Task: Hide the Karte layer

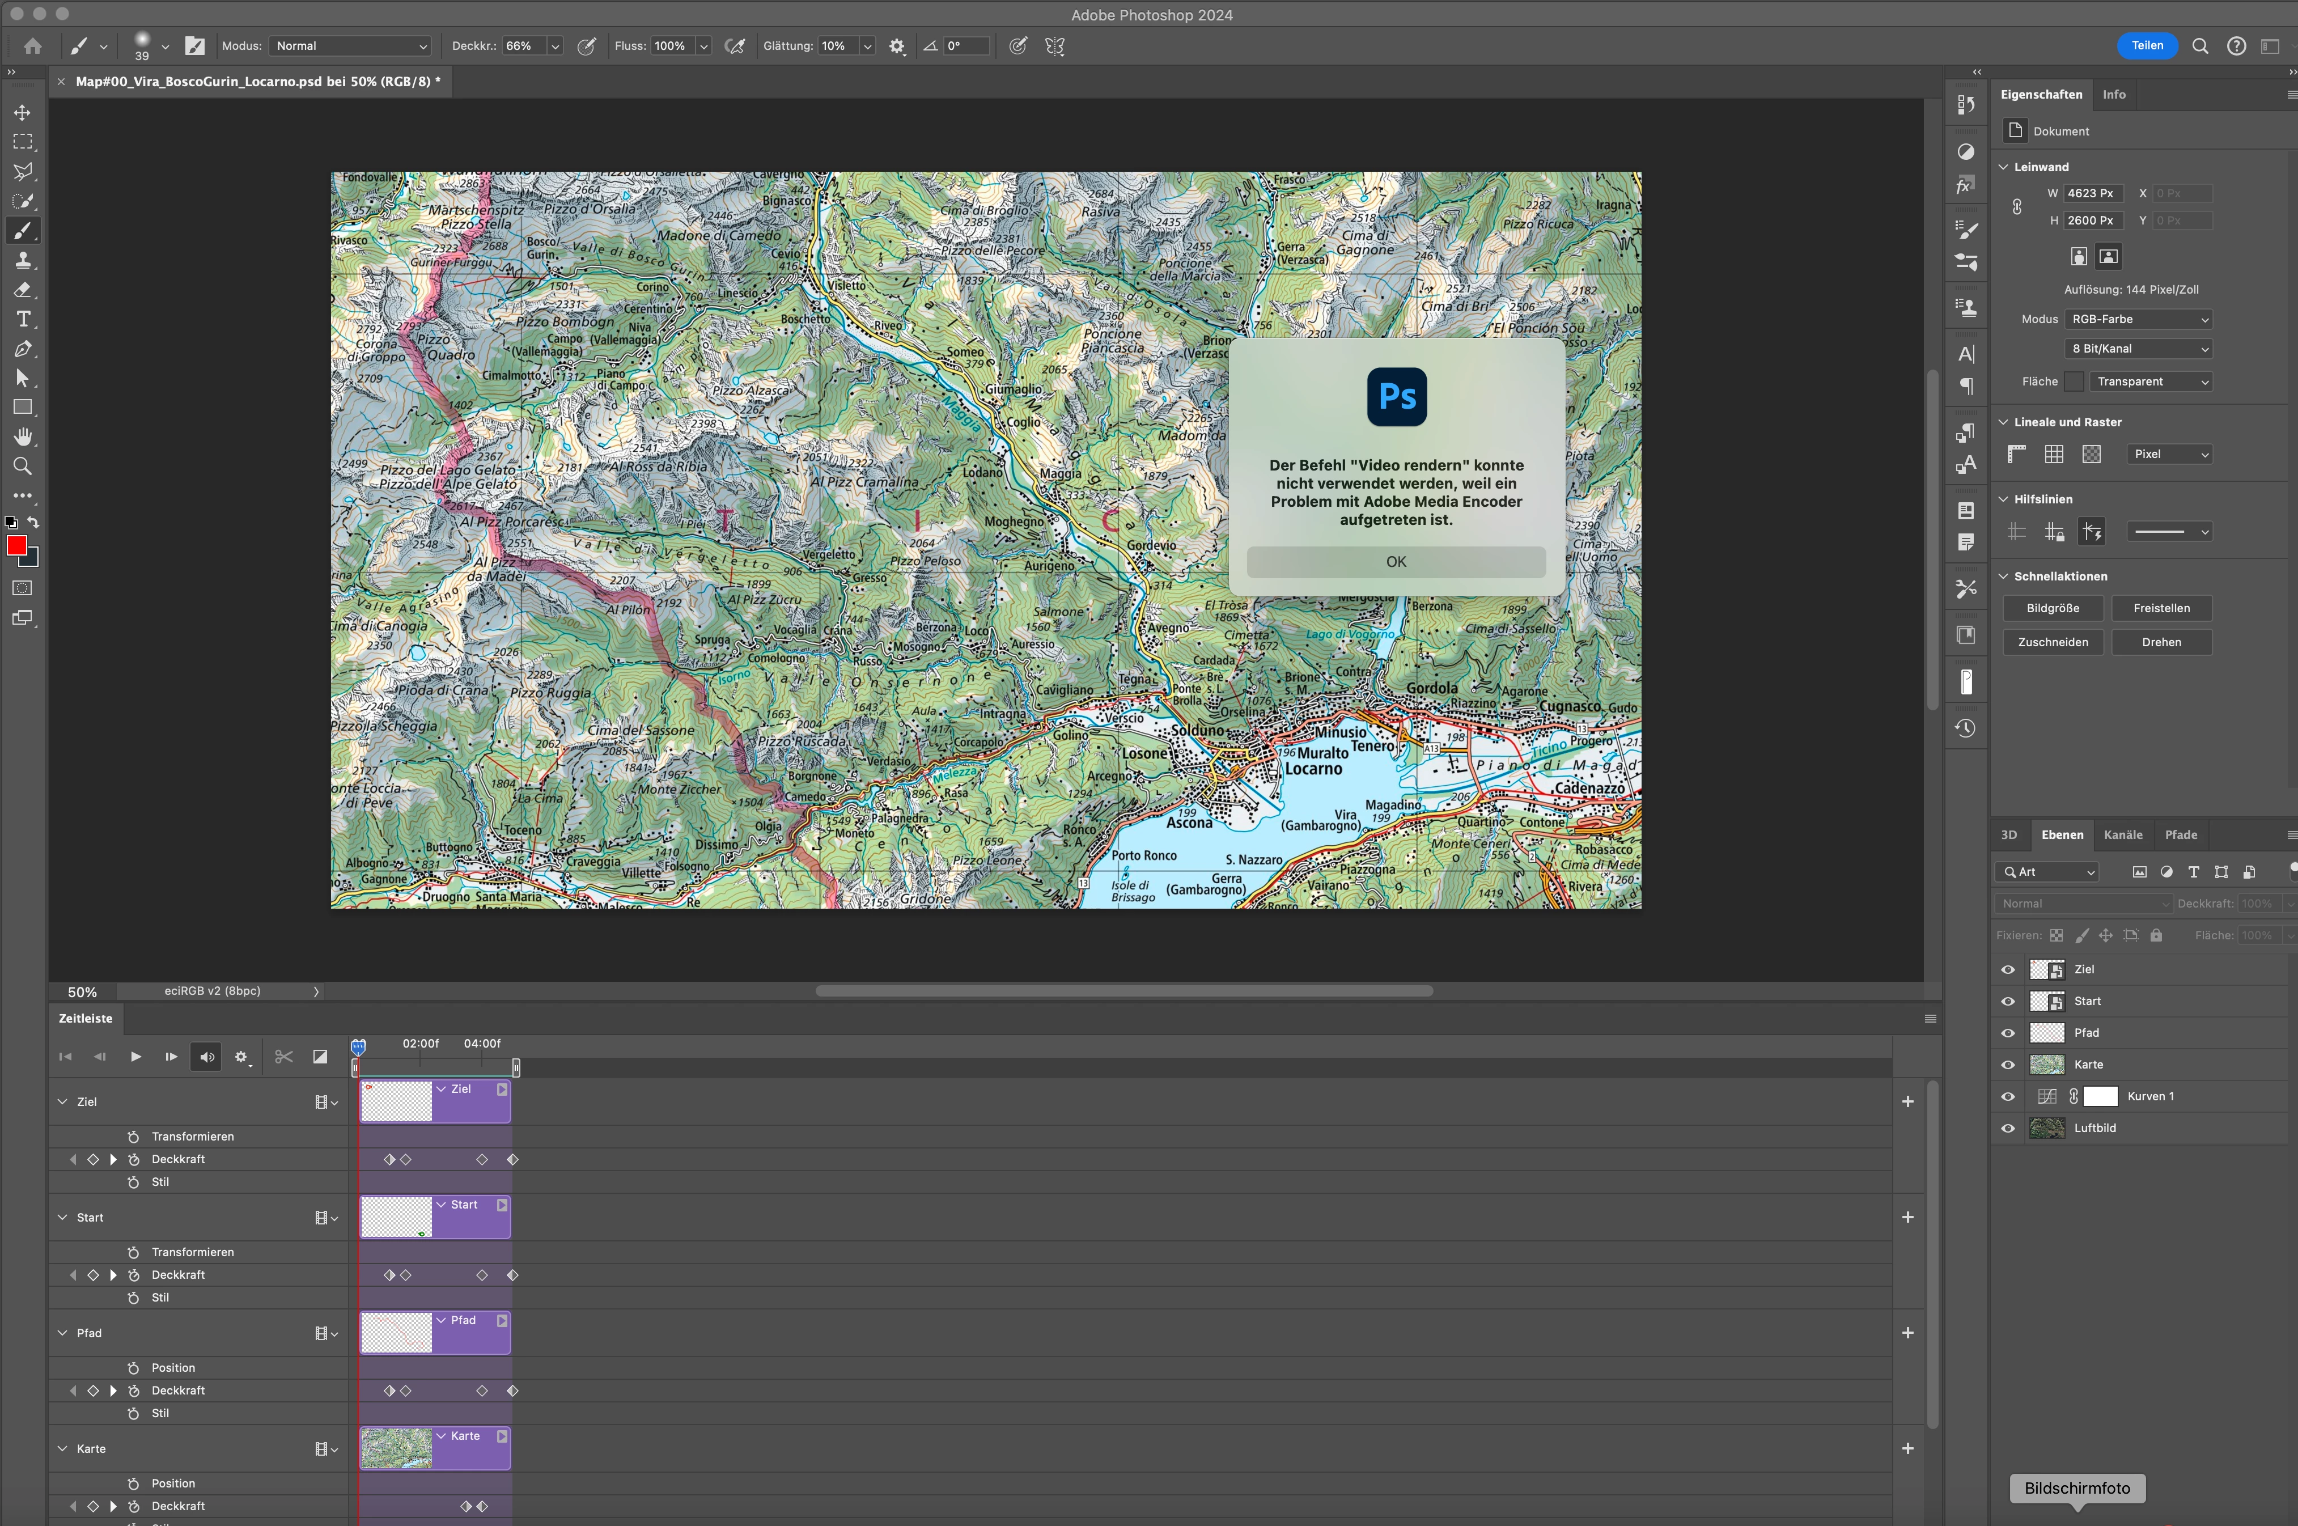Action: (2008, 1065)
